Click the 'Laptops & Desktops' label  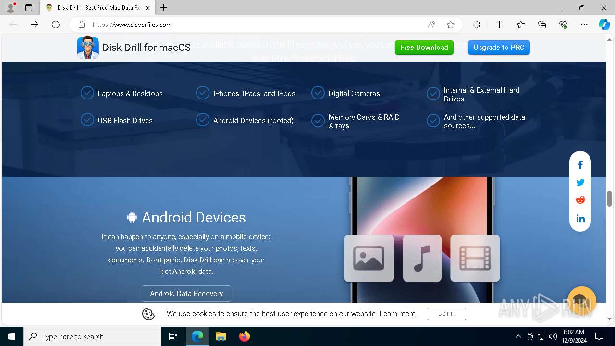pyautogui.click(x=130, y=94)
